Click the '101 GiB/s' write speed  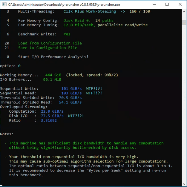[71, 89]
